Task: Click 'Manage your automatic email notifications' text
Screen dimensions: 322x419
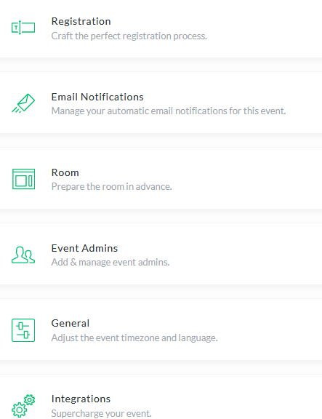Action: pyautogui.click(x=169, y=111)
